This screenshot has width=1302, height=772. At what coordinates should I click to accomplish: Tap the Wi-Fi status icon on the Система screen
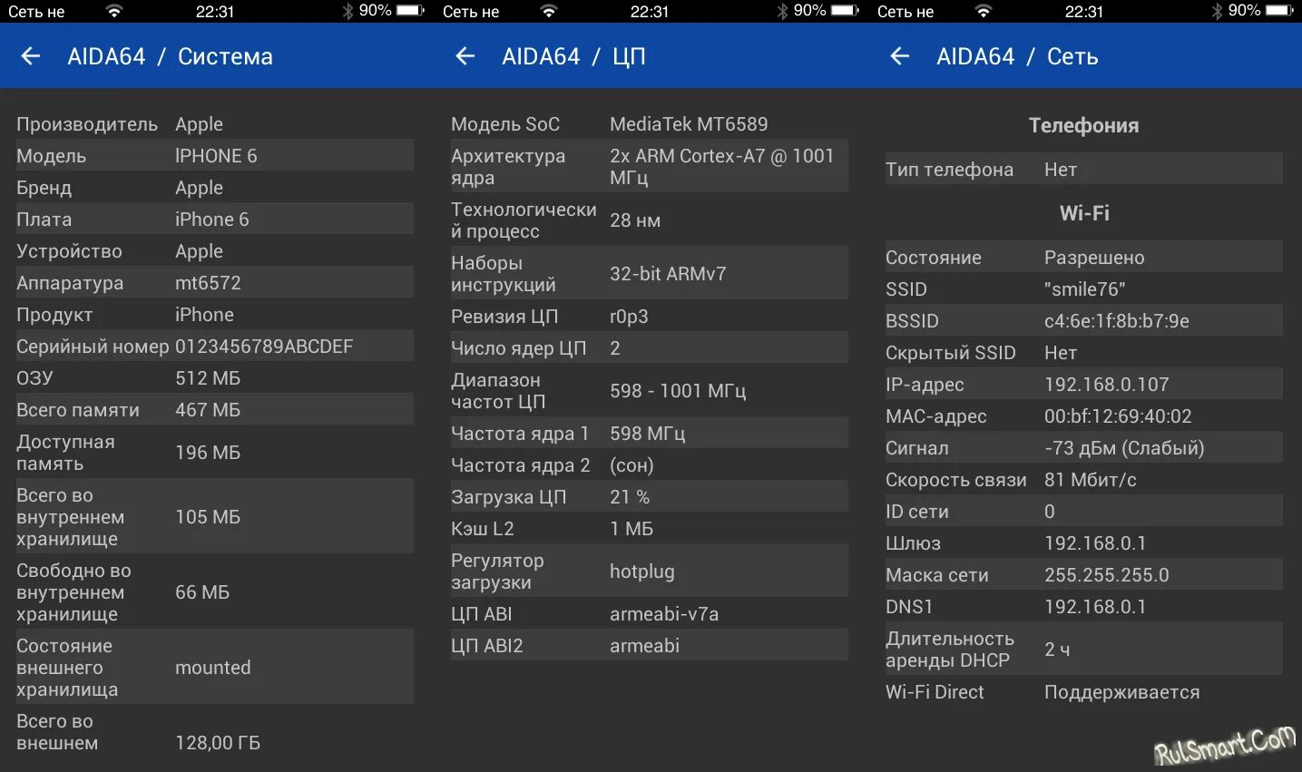[x=113, y=11]
